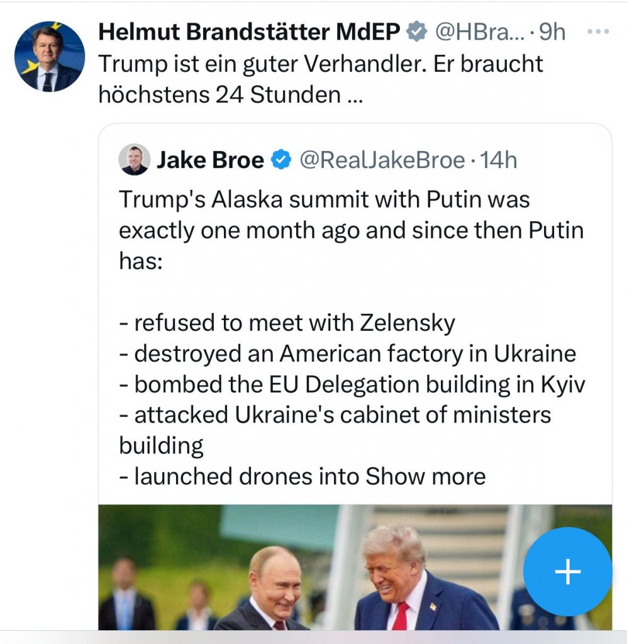Image resolution: width=627 pixels, height=644 pixels.
Task: Open Helmut Brandstätter's profile avatar
Action: (x=49, y=57)
